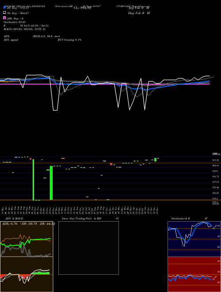Click the 'ADX & MACD' panel heading
This screenshot has width=221, height=292.
click(14, 219)
